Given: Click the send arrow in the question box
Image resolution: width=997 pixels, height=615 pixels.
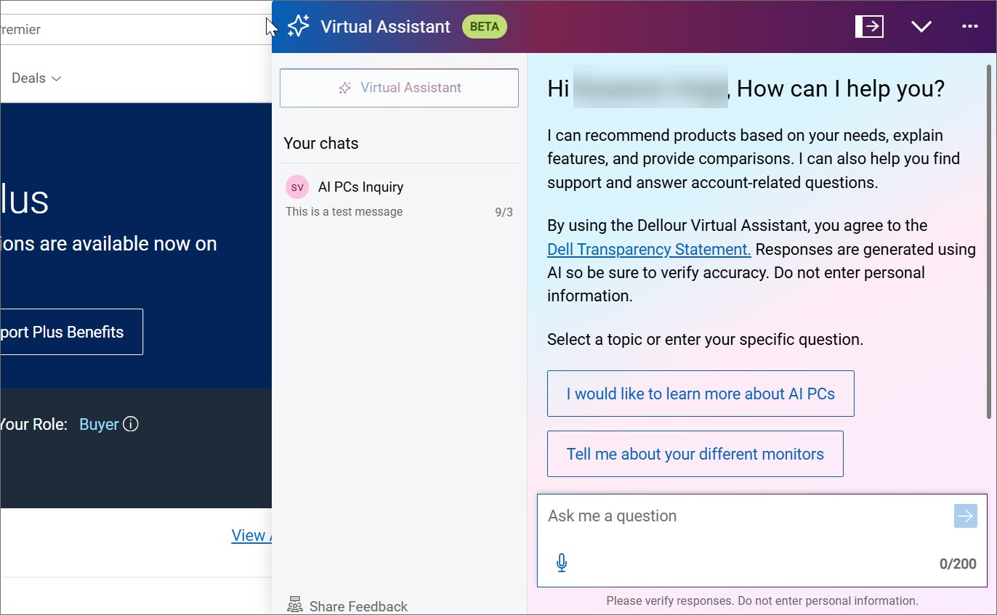Looking at the screenshot, I should (965, 516).
